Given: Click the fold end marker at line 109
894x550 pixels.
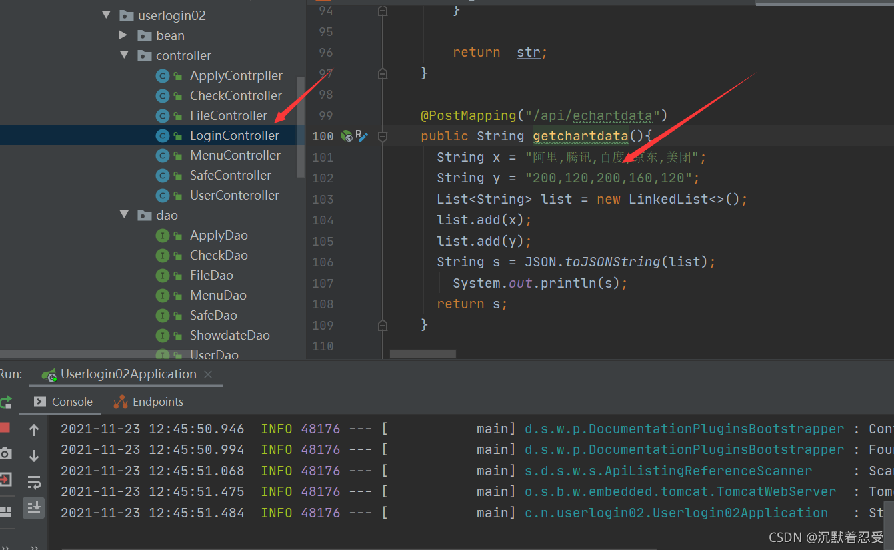Looking at the screenshot, I should (383, 325).
